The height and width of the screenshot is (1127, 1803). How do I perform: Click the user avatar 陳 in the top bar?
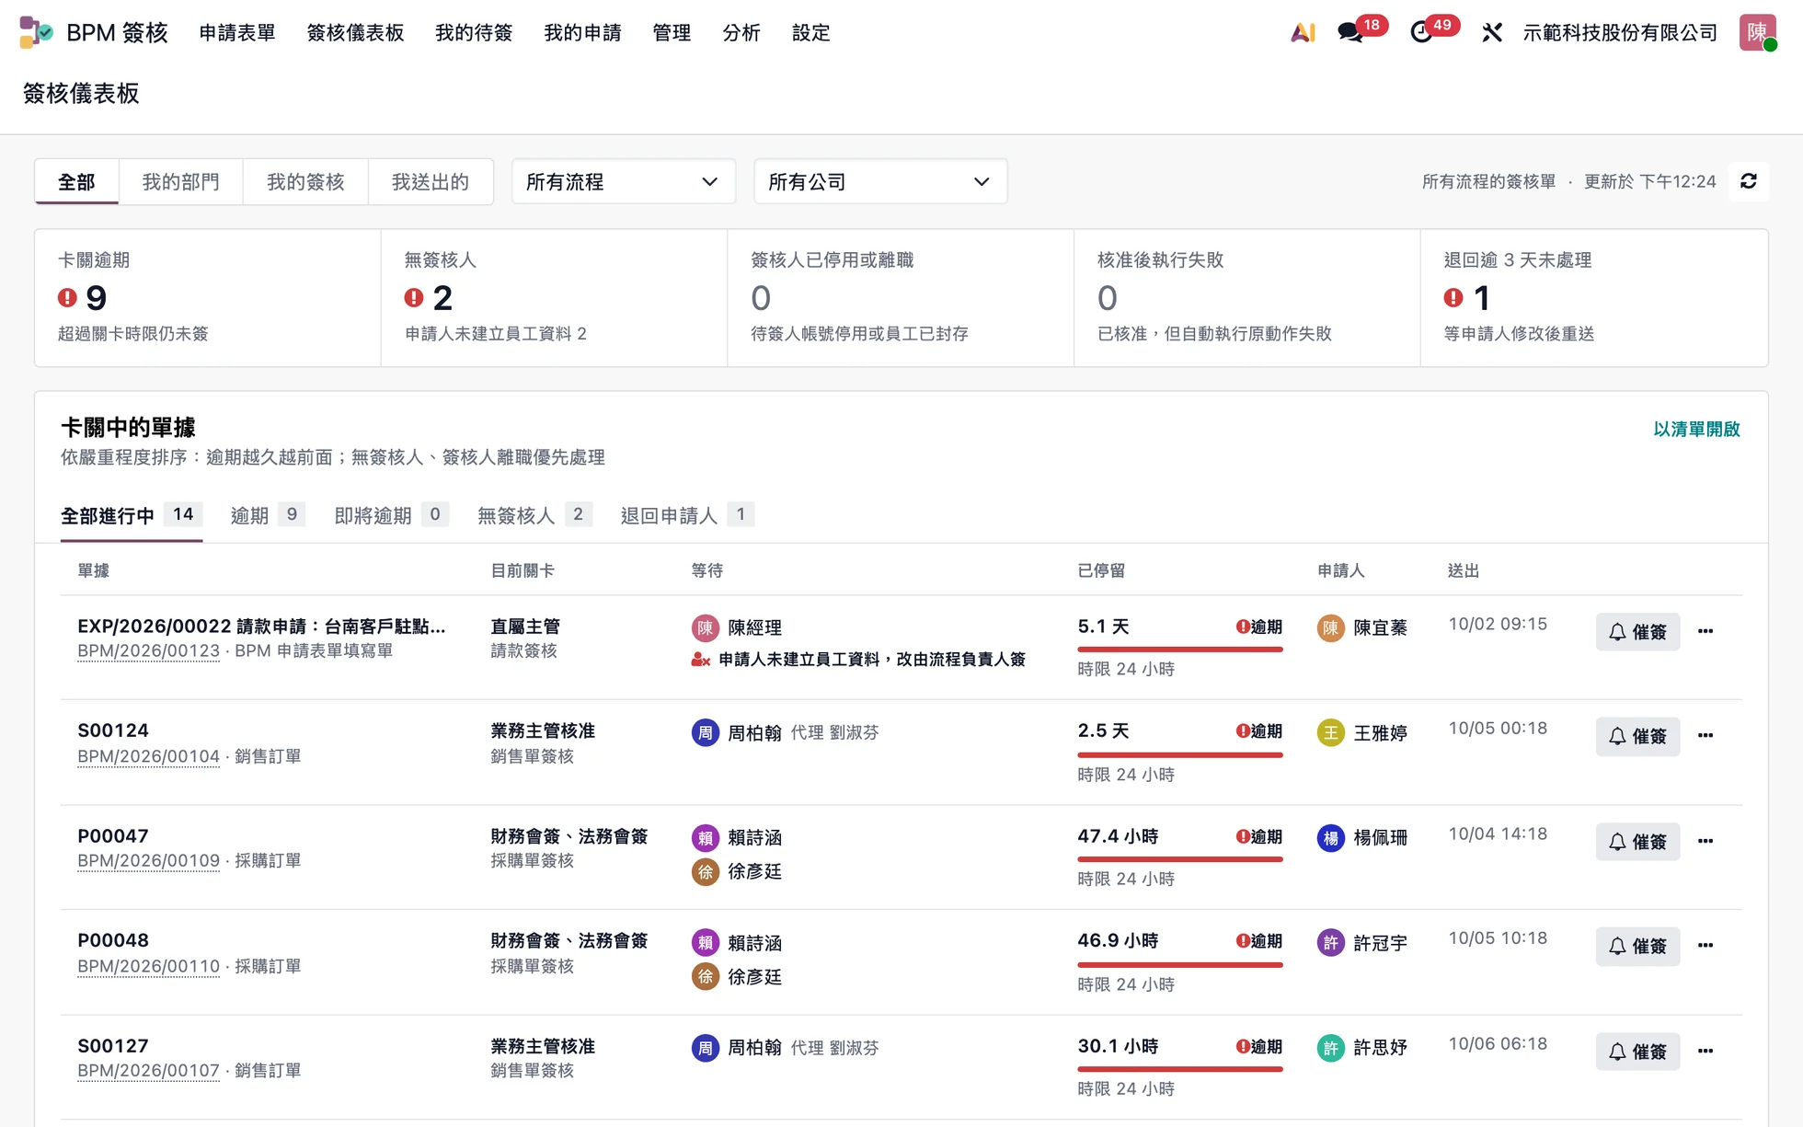coord(1757,32)
